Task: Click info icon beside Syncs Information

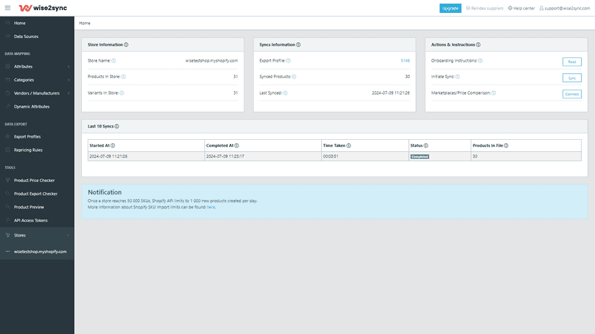Action: point(299,44)
